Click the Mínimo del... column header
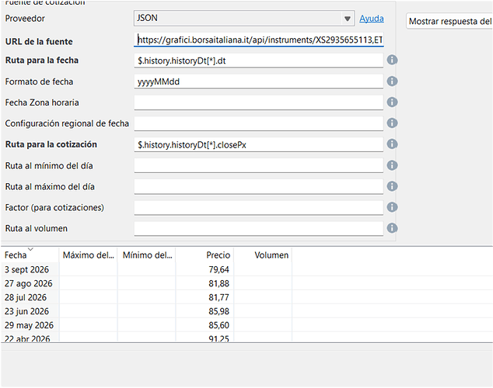Screen dimensions: 493x388 pos(146,255)
